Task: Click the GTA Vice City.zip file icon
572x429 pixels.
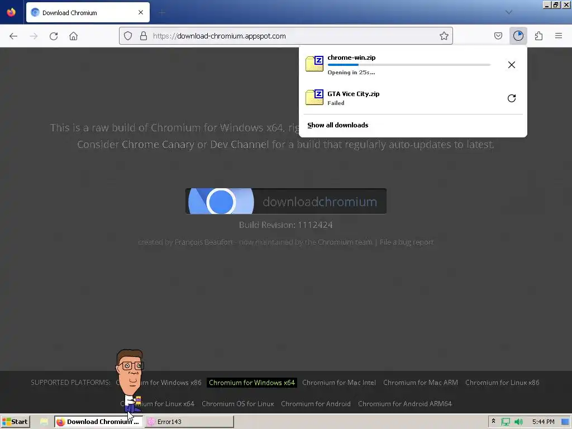Action: [314, 97]
